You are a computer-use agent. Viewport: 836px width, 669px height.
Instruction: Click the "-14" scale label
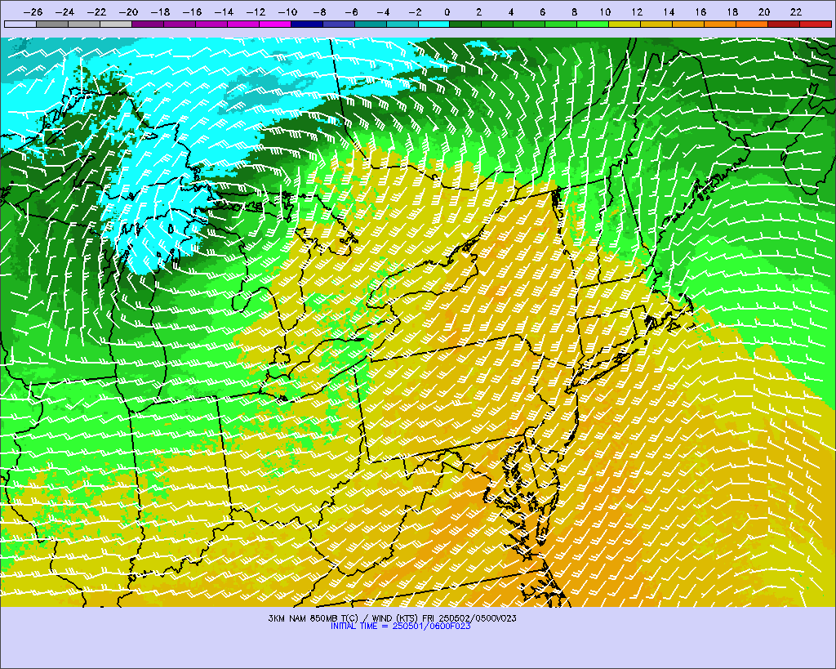click(224, 12)
